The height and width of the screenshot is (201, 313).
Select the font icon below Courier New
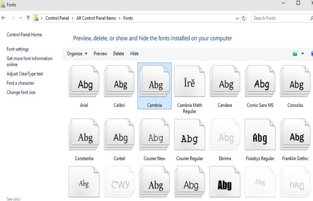[155, 182]
